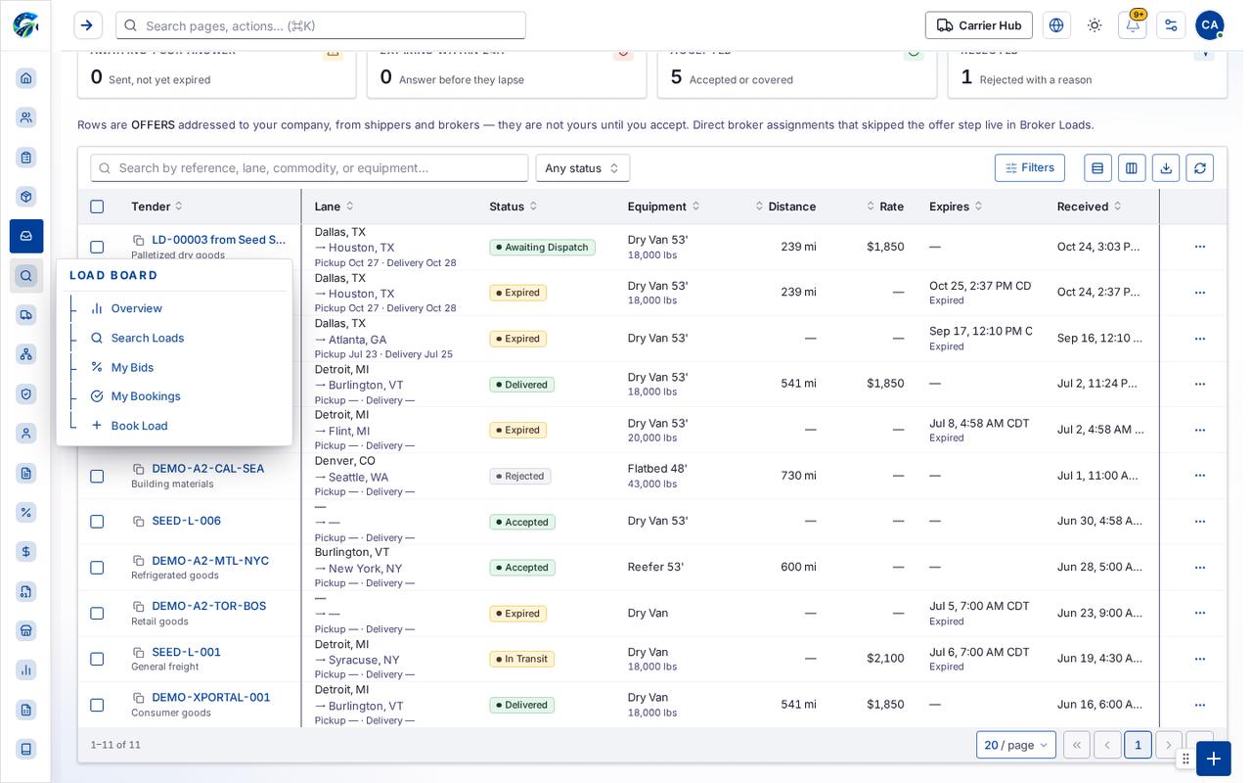The image size is (1252, 783).
Task: Refresh the tenders table
Action: (x=1200, y=168)
